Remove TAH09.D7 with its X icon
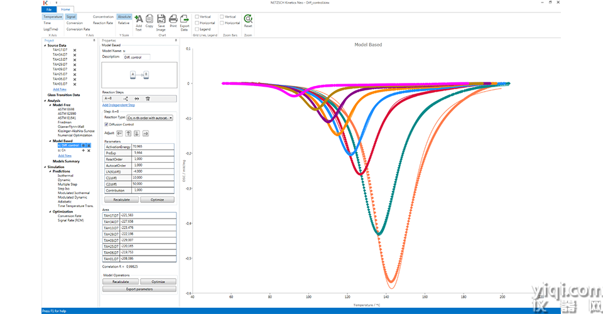Viewport: 603px width, 314px height. tap(75, 70)
